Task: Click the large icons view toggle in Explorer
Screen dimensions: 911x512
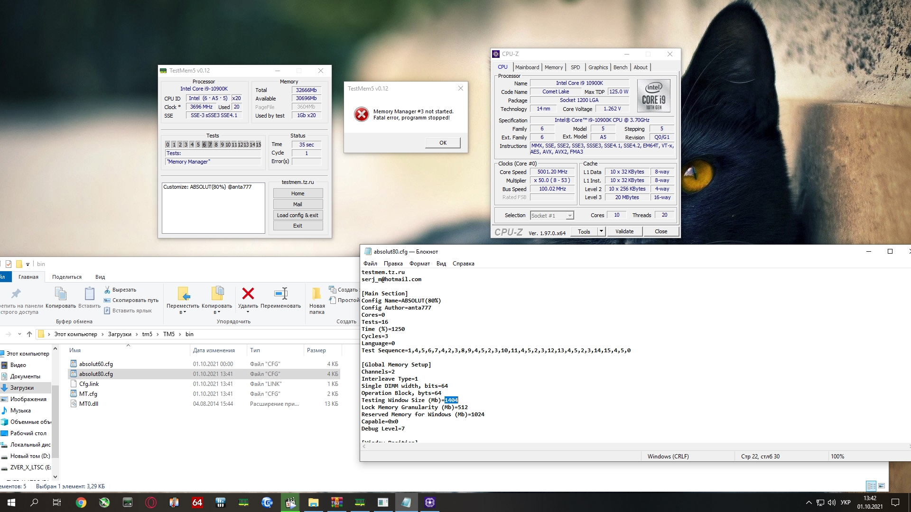Action: pyautogui.click(x=882, y=486)
